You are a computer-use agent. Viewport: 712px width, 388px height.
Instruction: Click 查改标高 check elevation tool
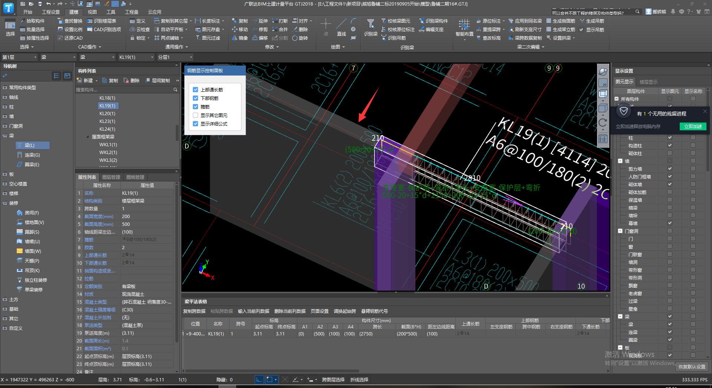488,38
